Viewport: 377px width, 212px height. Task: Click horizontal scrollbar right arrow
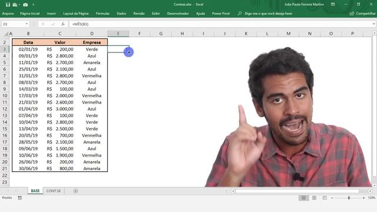click(x=370, y=191)
